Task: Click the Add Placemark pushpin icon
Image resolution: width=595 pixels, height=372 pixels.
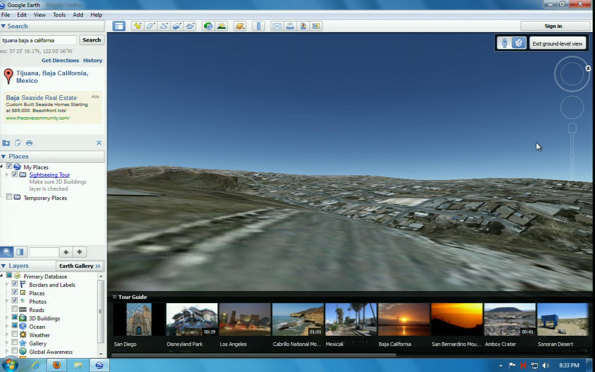Action: 138,26
